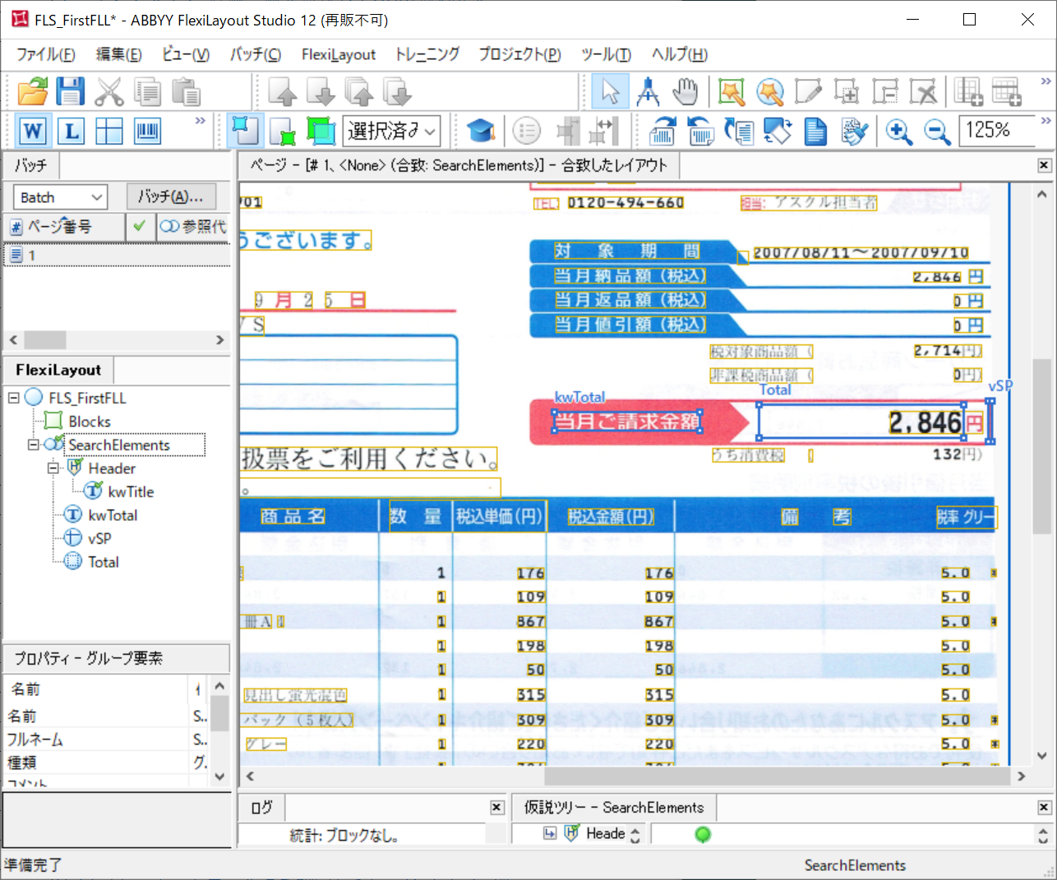Select the compass measuring tool
Screen dimensions: 1057x880
click(648, 91)
